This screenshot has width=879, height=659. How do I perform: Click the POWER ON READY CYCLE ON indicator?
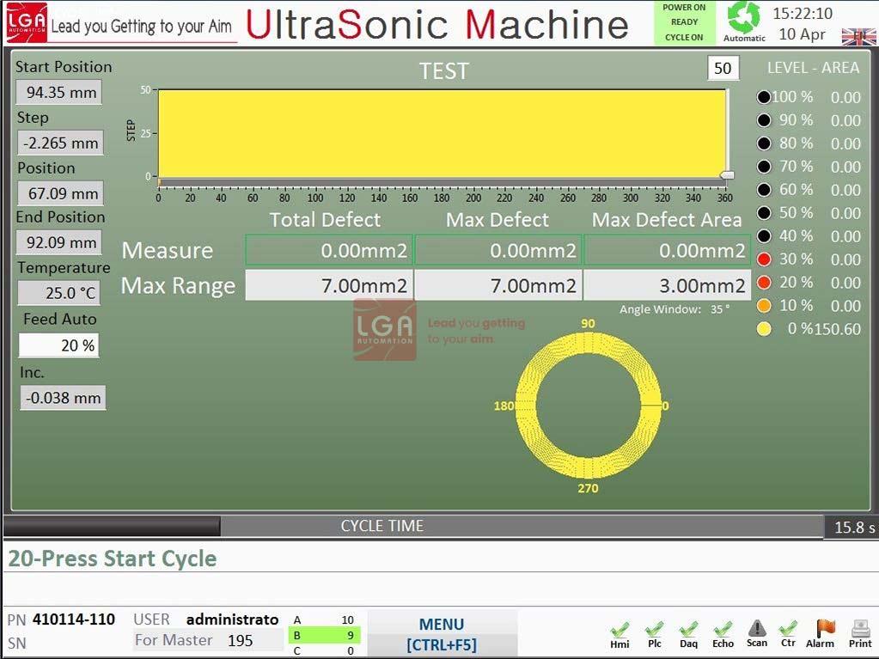[685, 22]
